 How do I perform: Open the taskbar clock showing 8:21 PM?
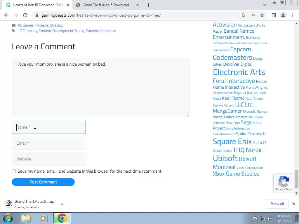[284, 218]
